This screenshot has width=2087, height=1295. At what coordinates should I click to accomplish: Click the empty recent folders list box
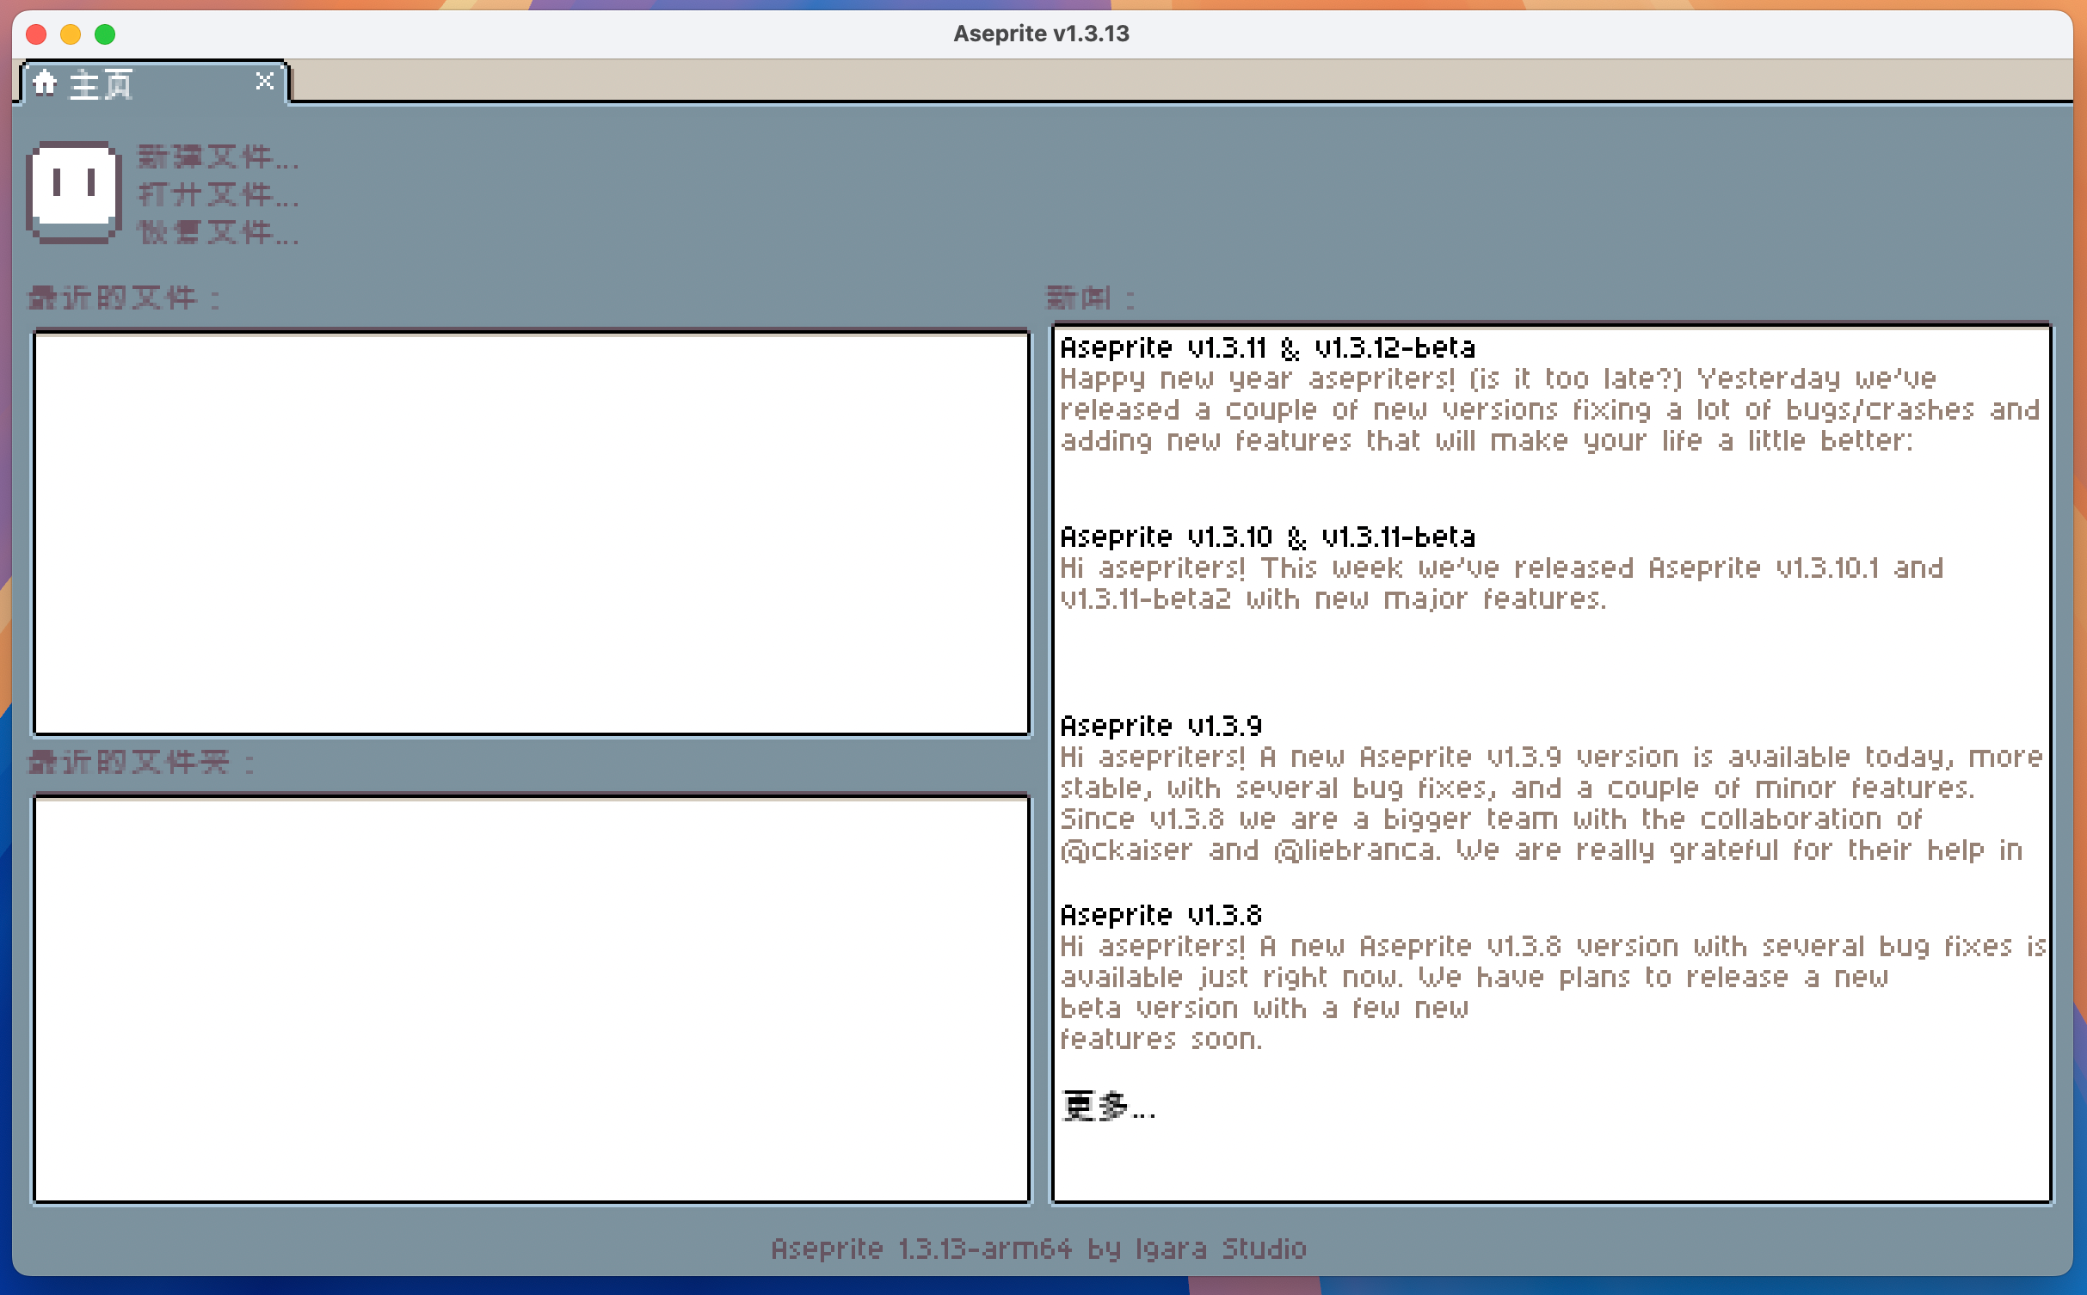[531, 999]
